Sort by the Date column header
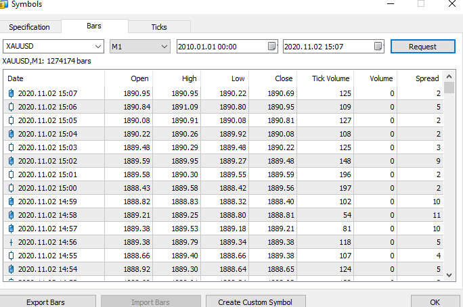 [54, 78]
